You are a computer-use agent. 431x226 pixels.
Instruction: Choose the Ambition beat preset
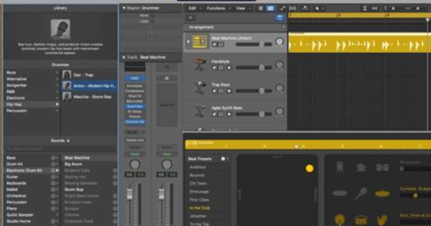[x=198, y=167]
